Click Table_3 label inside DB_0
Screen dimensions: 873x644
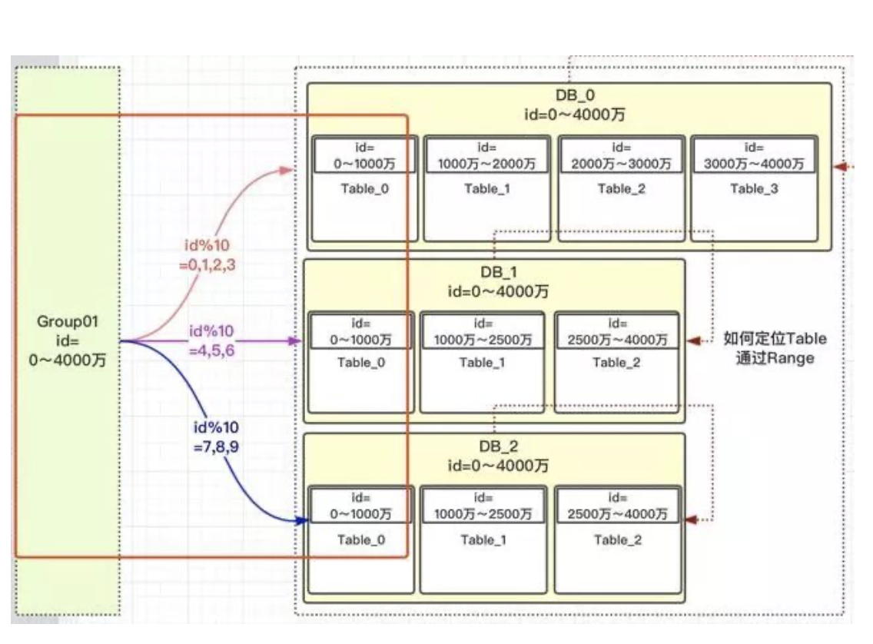754,188
